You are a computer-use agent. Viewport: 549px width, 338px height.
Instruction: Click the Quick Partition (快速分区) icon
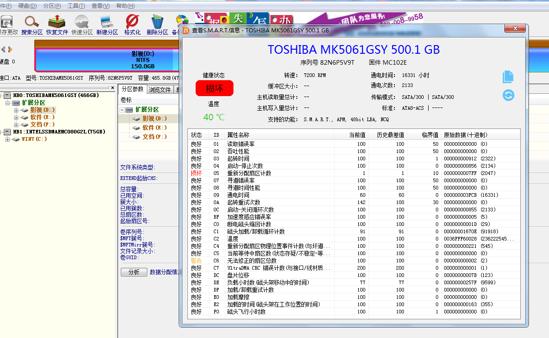[x=82, y=21]
